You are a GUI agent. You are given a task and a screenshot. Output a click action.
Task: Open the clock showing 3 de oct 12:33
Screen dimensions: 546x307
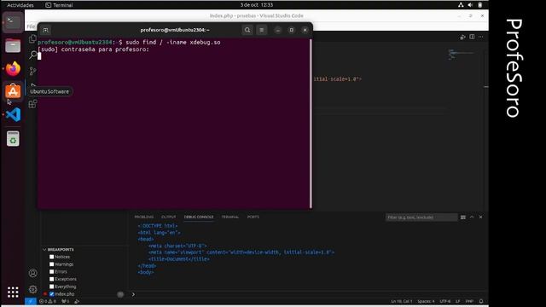coord(257,5)
